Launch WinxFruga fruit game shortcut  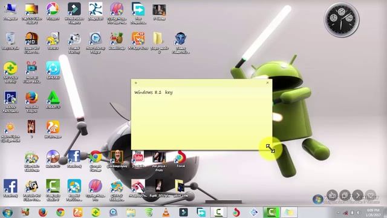point(117,41)
